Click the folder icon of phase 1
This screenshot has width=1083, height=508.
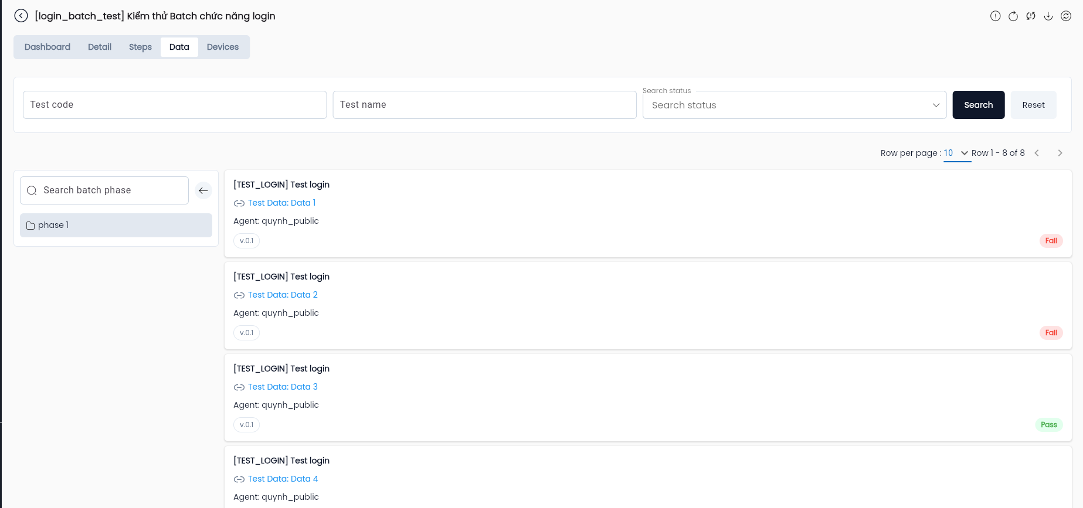pyautogui.click(x=30, y=225)
